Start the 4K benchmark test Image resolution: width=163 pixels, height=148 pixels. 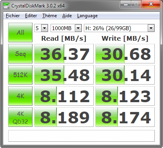[x=20, y=96]
